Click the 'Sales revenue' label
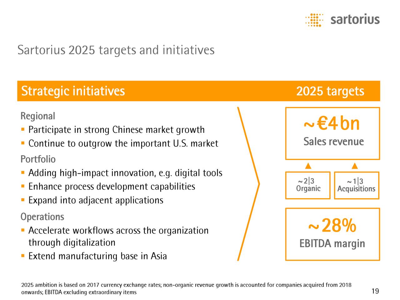Viewport: 400px width, 300px height. click(334, 142)
